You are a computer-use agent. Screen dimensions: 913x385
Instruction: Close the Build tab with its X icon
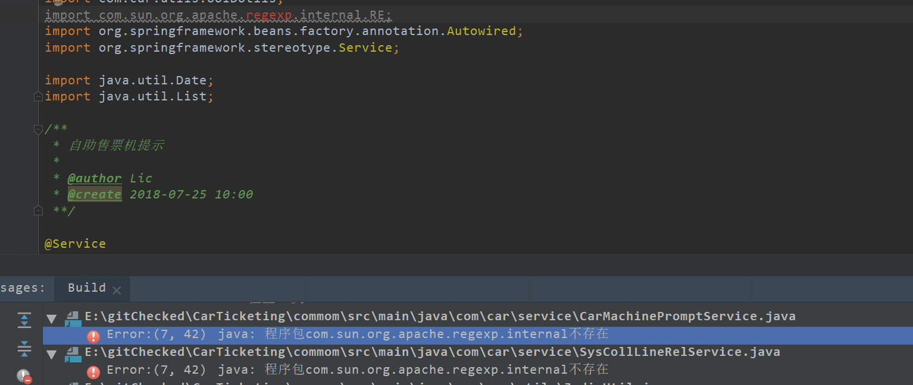tap(117, 289)
